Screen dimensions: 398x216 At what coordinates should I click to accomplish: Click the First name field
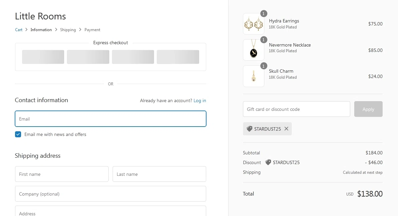[62, 174]
